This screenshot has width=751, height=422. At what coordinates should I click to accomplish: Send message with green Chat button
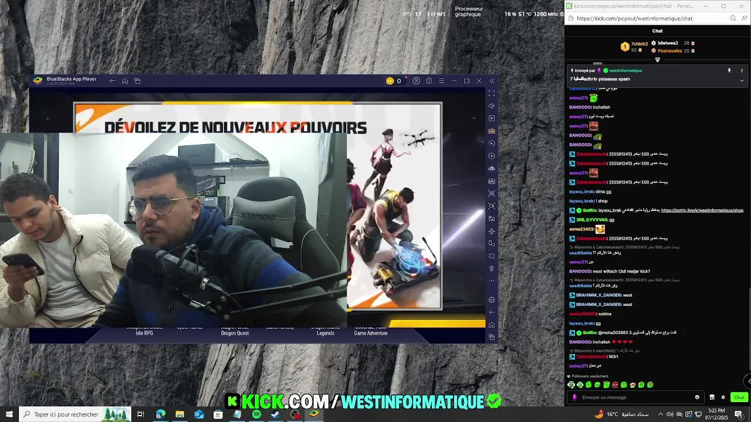tap(739, 397)
